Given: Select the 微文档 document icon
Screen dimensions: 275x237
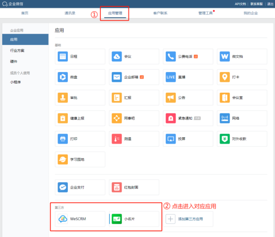Looking at the screenshot, I should point(225,57).
